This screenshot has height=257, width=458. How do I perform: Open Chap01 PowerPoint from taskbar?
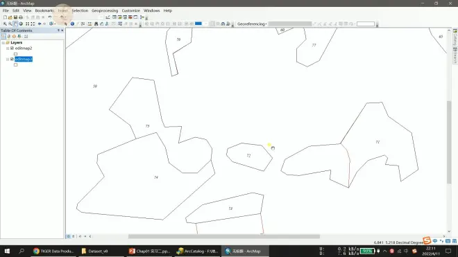coord(149,251)
